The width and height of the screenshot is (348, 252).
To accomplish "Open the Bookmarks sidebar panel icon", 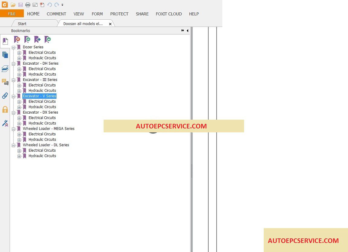I will pyautogui.click(x=5, y=41).
